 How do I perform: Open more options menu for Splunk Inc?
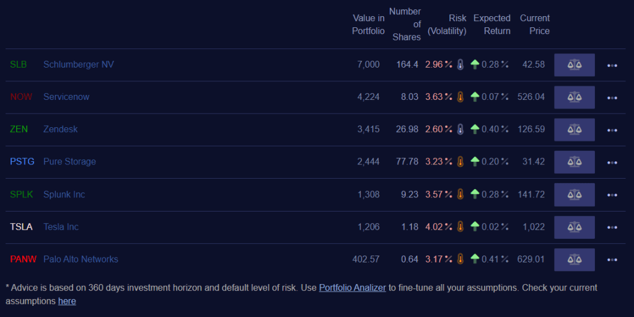(x=612, y=195)
